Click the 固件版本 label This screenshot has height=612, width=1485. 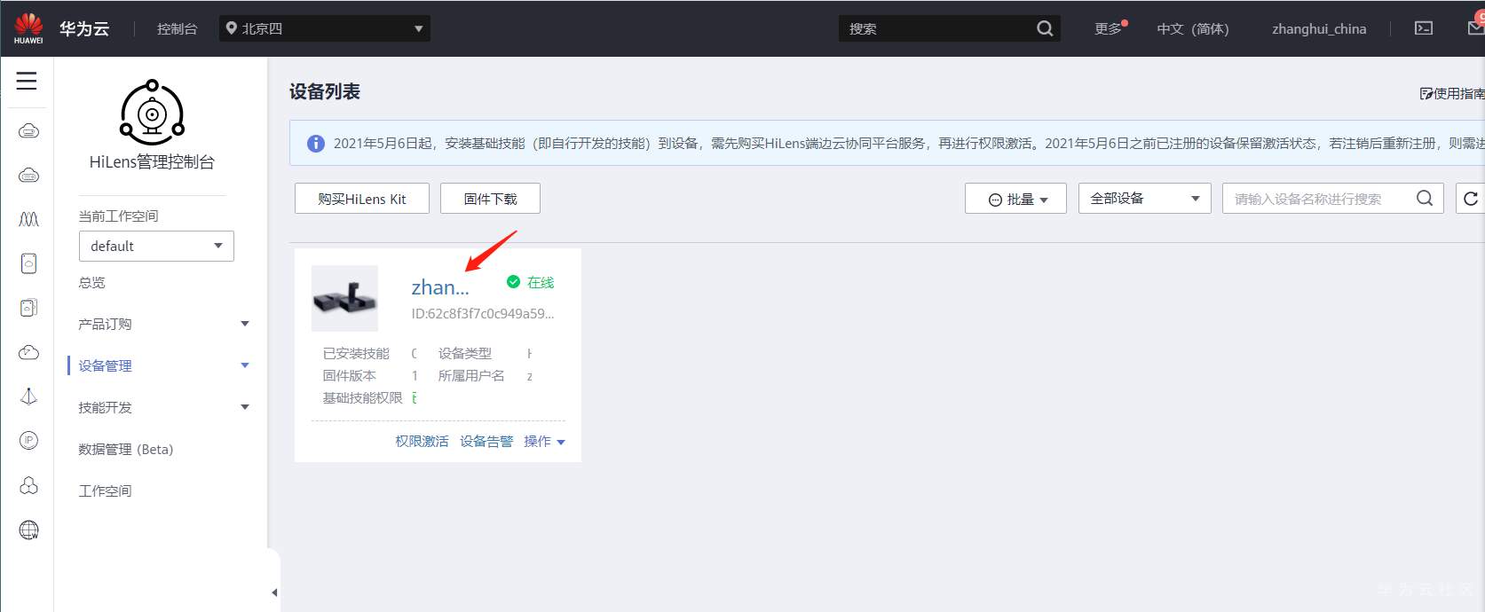(349, 375)
